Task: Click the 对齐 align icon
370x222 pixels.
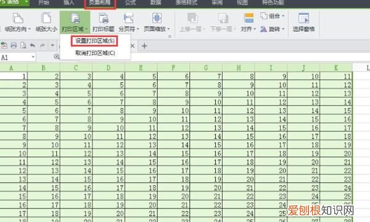Action: pyautogui.click(x=249, y=18)
